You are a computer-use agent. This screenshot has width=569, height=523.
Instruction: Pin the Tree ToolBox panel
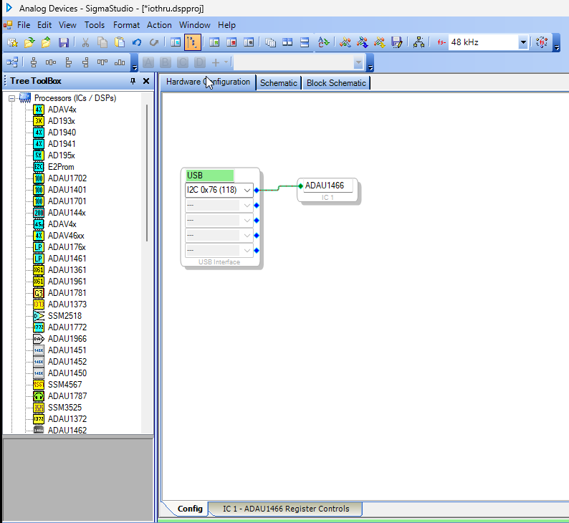point(133,81)
